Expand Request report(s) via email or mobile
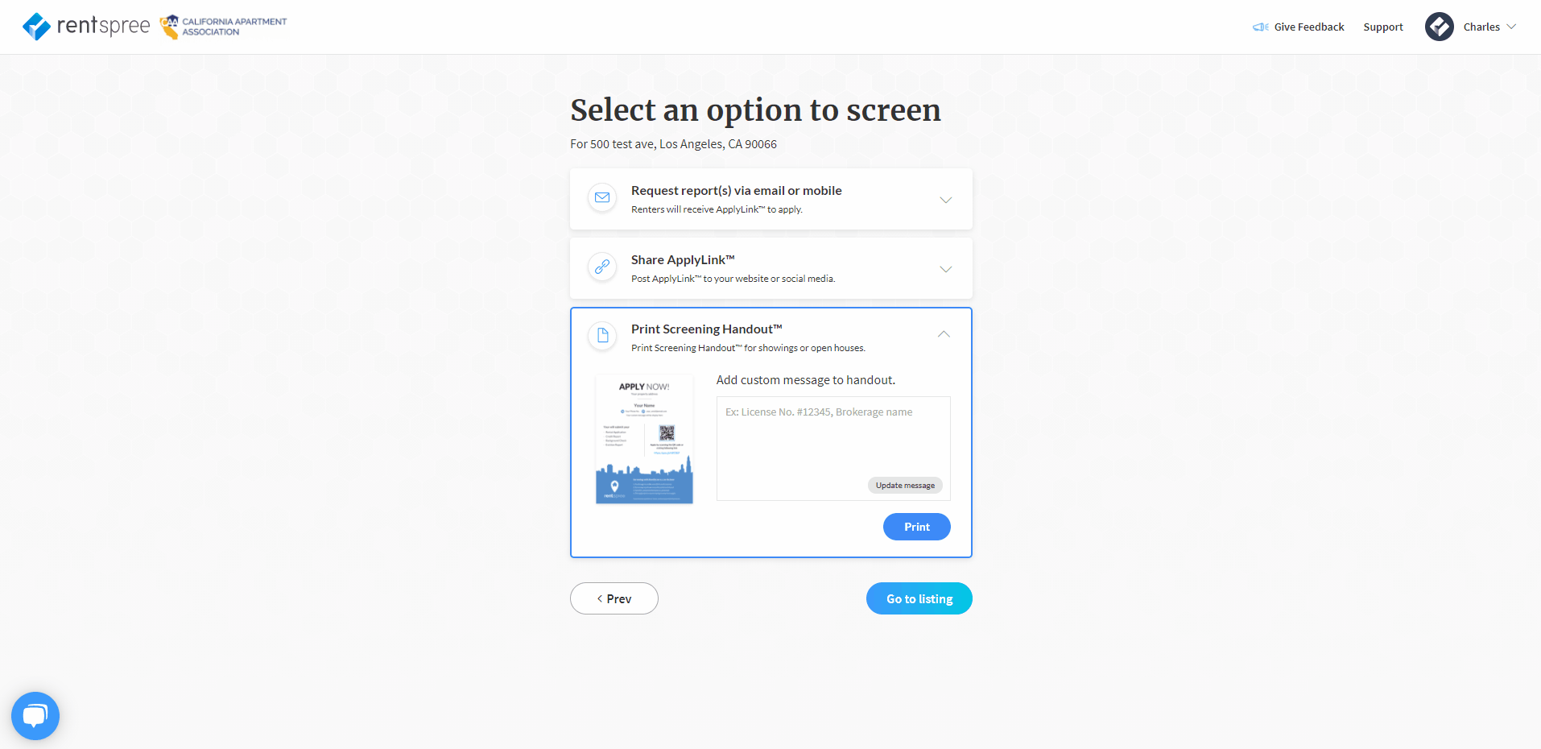1541x749 pixels. (x=771, y=199)
